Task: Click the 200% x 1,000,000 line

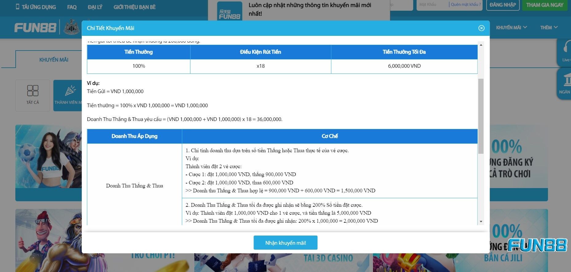Action: (282, 221)
